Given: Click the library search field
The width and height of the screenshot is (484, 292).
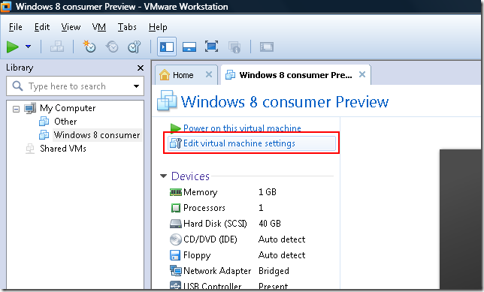Looking at the screenshot, I should pos(75,86).
